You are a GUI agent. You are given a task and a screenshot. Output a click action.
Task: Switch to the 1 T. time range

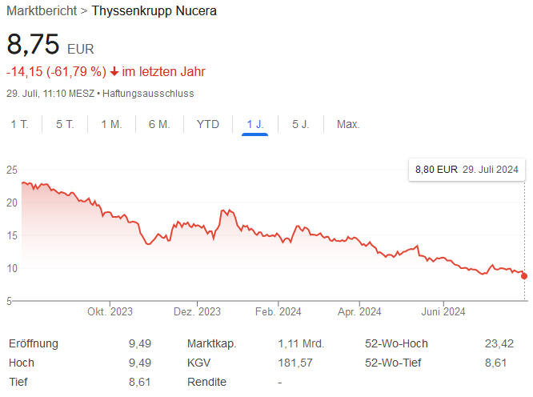tap(20, 124)
